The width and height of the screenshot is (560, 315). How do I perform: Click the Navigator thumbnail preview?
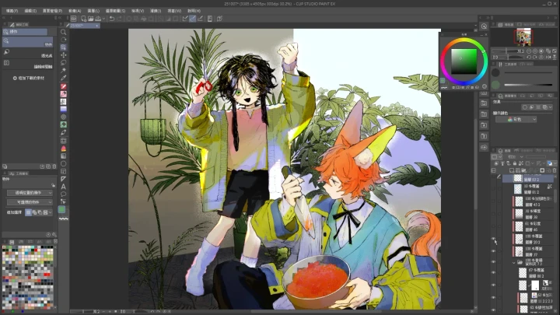point(523,36)
